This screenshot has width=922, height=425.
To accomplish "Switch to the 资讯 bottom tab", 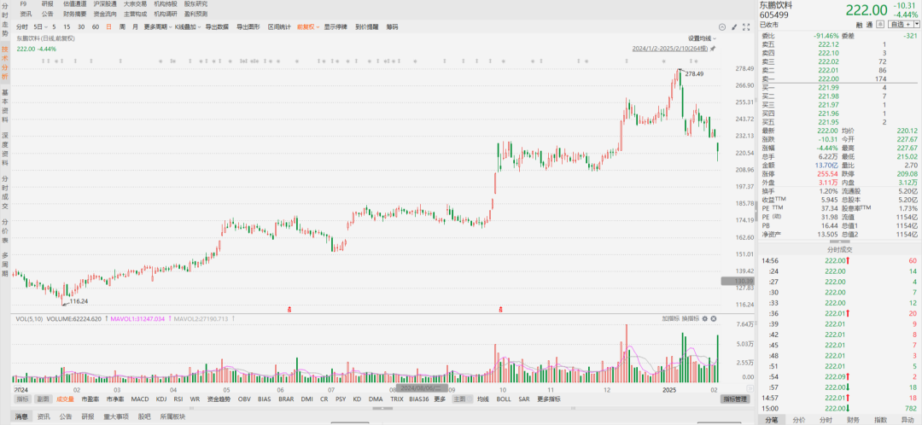I will point(44,416).
